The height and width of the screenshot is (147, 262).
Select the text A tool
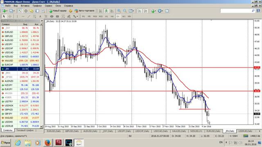40,16
